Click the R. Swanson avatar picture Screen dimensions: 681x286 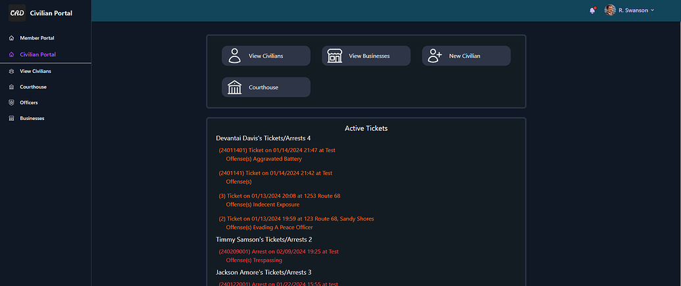610,10
